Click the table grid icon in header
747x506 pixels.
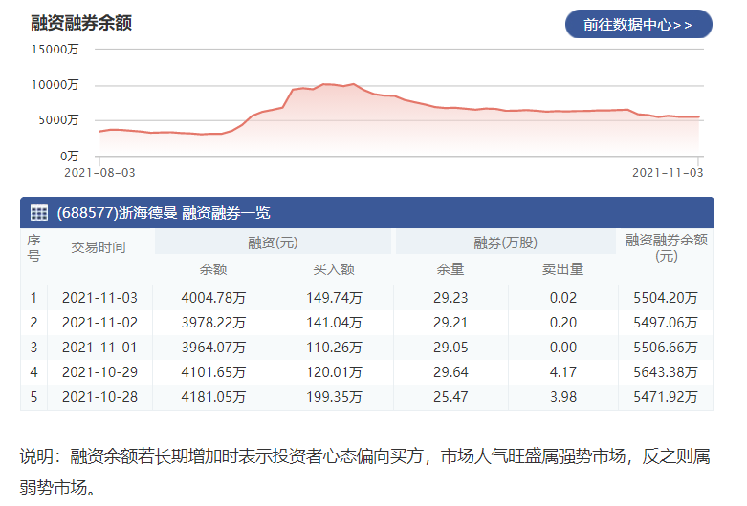pos(39,212)
